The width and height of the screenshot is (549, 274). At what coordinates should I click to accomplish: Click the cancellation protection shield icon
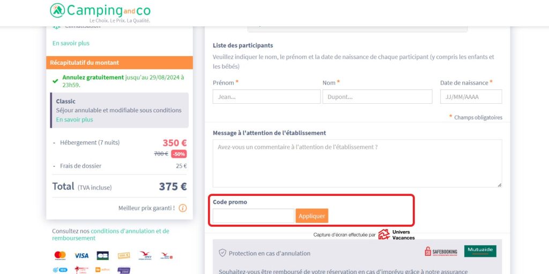(222, 253)
